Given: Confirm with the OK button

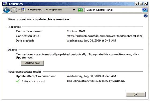Looking at the screenshot, I should (136, 95).
